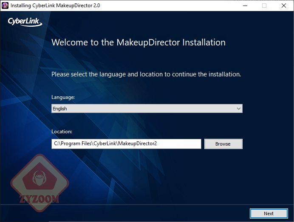Close the installer window

coord(284,6)
